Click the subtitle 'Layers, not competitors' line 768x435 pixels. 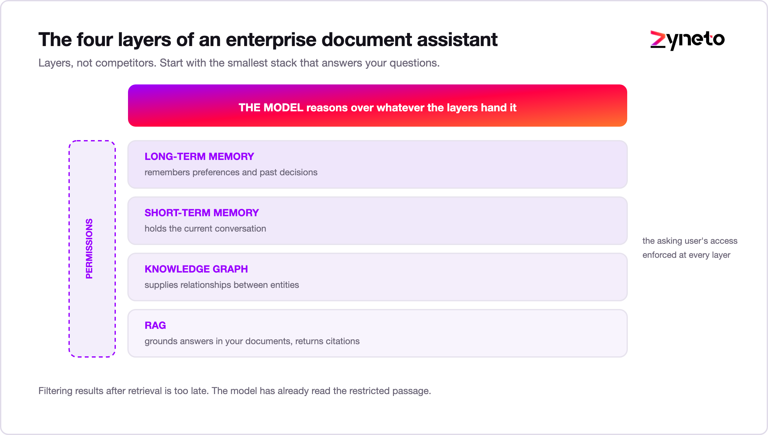[x=239, y=63]
